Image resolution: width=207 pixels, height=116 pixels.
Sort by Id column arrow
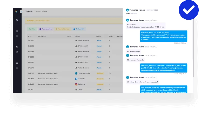click(31, 36)
